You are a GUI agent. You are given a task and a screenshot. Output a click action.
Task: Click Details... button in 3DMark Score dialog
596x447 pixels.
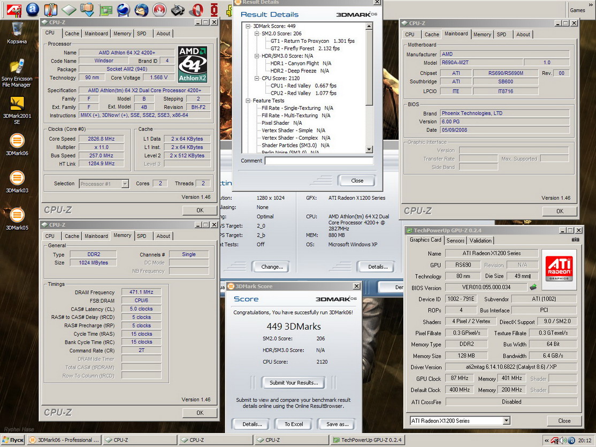[252, 424]
